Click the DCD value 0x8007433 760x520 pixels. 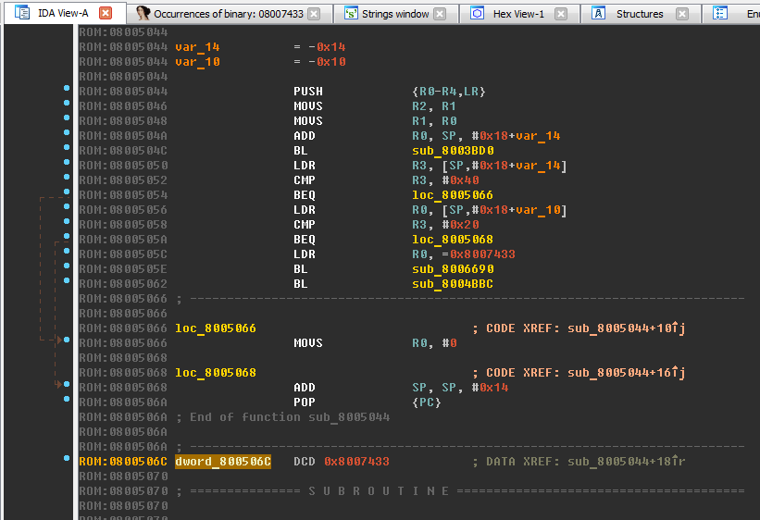coord(356,462)
